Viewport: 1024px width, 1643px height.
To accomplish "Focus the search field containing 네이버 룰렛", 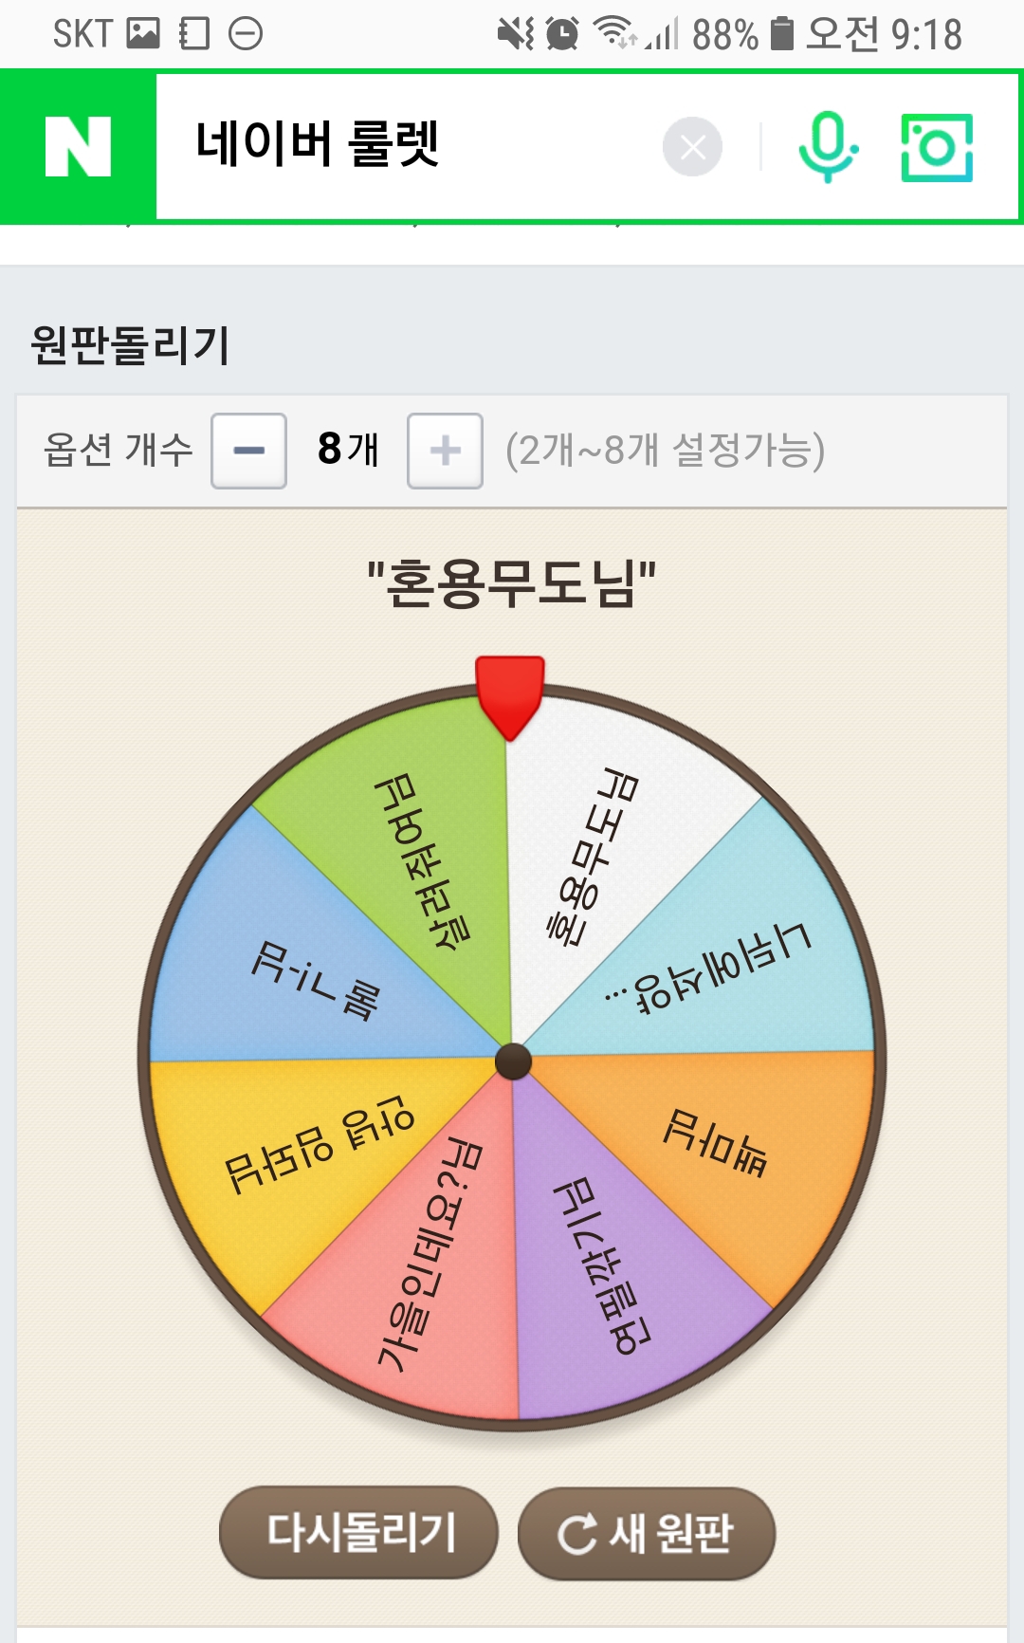I will coord(408,145).
